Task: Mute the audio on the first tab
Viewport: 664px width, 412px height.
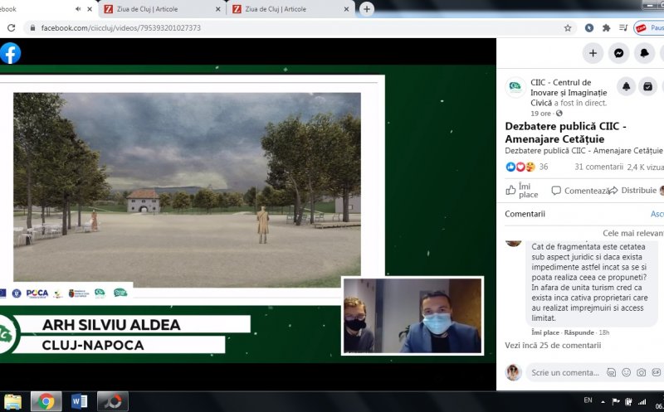Action: click(x=78, y=9)
